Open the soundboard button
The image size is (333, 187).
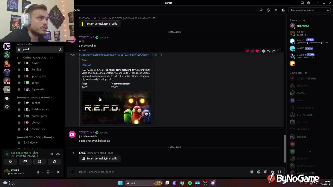point(54,162)
